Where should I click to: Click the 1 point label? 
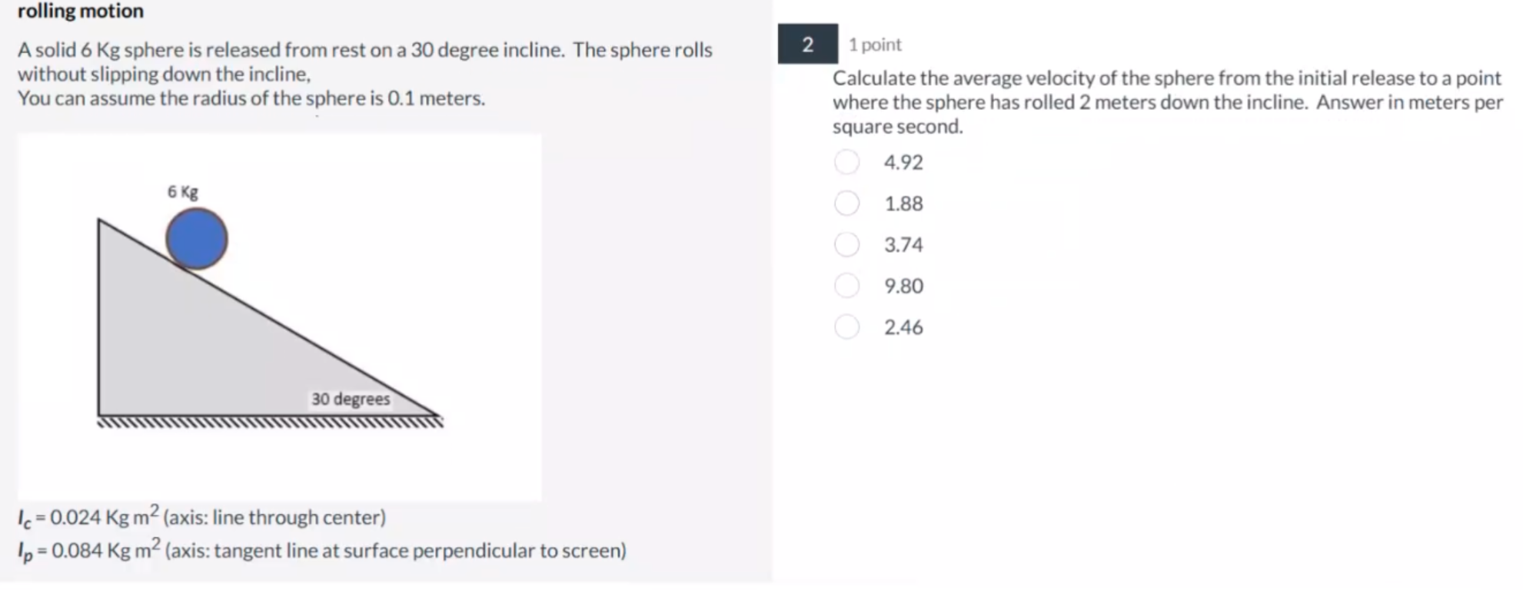[873, 45]
